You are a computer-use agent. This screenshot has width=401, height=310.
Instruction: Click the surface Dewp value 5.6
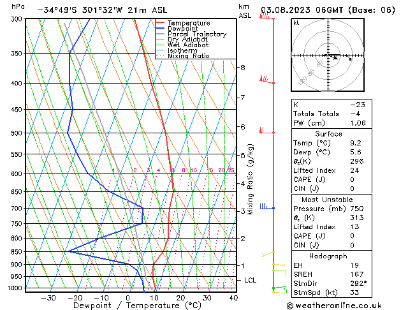point(356,152)
